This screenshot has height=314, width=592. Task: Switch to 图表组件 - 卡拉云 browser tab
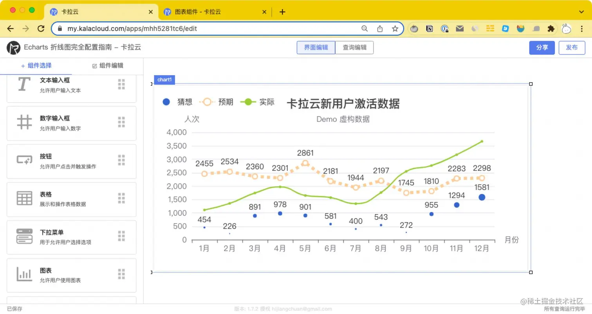tap(215, 12)
